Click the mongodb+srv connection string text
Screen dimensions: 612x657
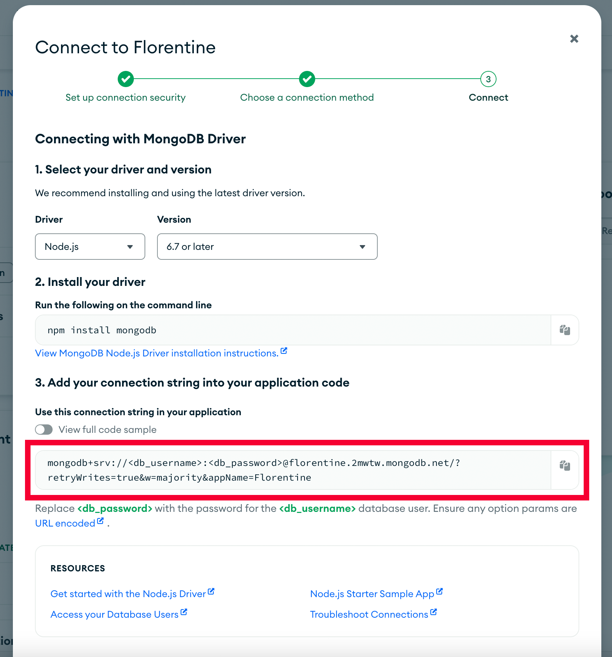(254, 470)
